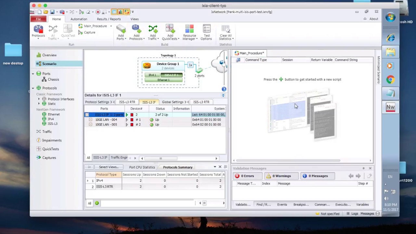Click the Protocols Summary horizontal scrollbar
The image size is (416, 234).
(204, 203)
